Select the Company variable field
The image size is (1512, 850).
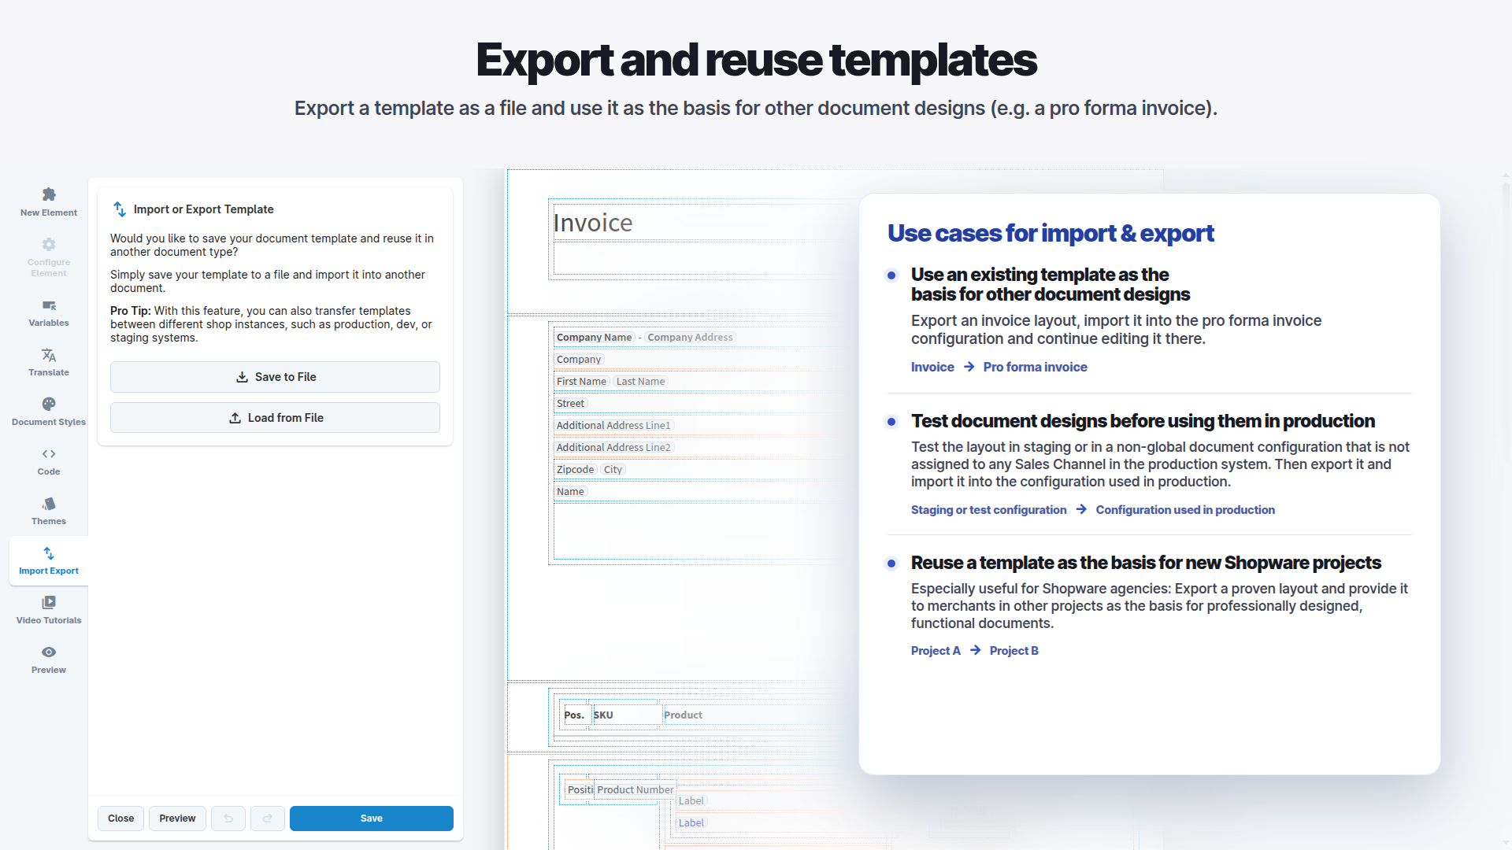pyautogui.click(x=579, y=359)
